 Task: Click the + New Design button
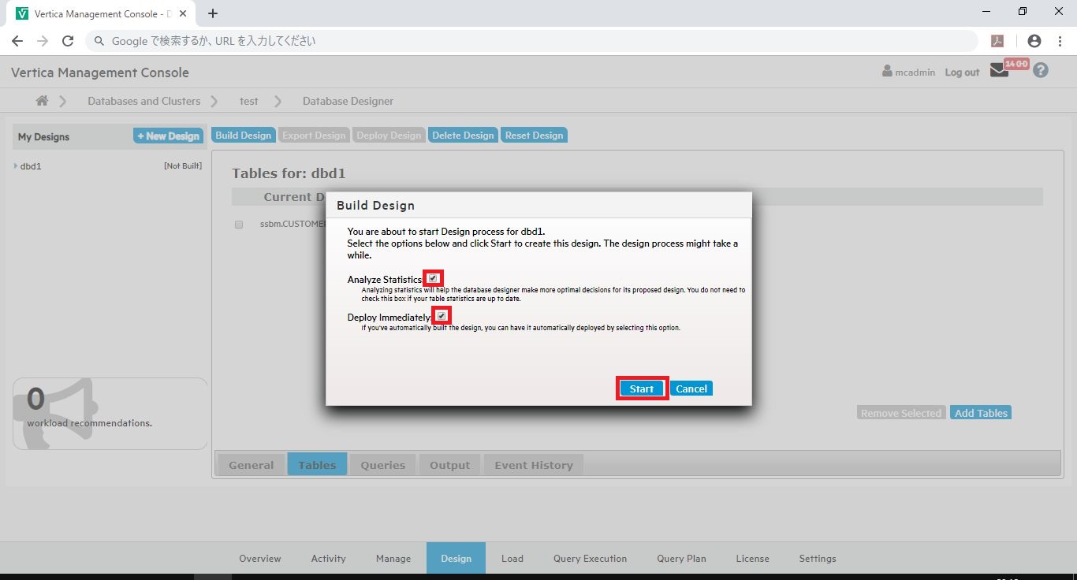point(168,136)
